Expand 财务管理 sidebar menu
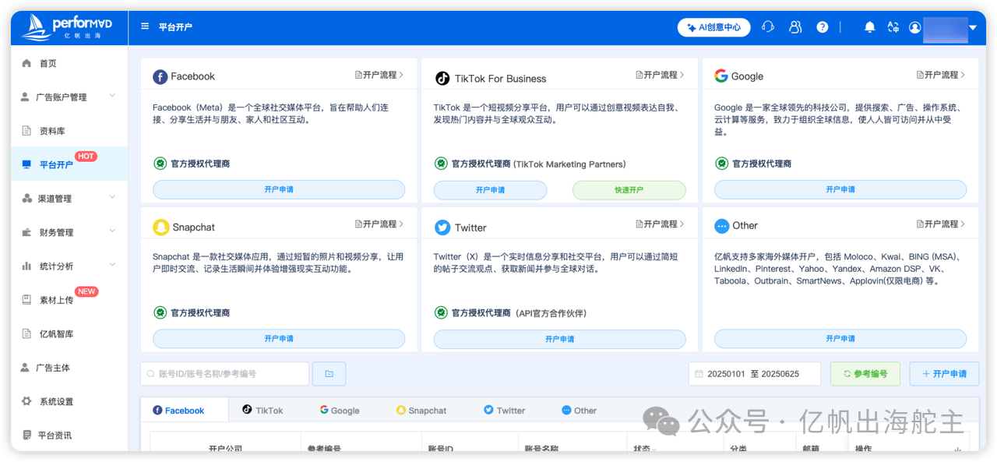 112,231
